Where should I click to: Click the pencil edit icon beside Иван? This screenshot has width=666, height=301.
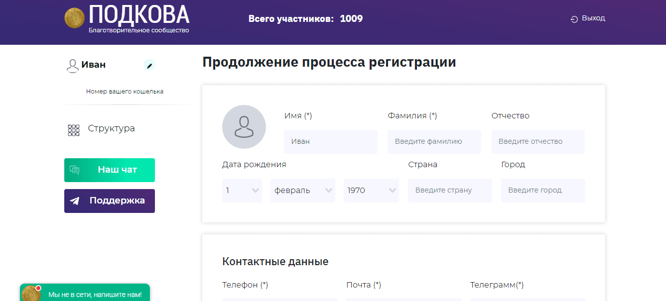pyautogui.click(x=149, y=65)
